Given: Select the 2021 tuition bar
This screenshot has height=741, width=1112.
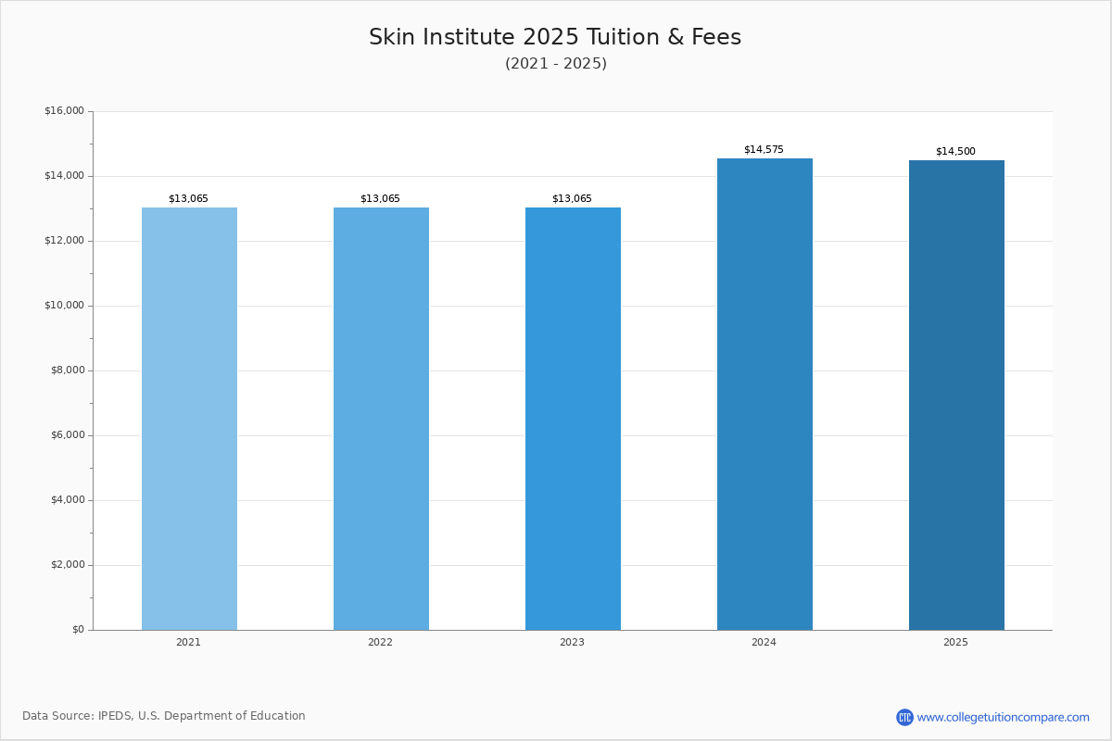Looking at the screenshot, I should pos(189,419).
